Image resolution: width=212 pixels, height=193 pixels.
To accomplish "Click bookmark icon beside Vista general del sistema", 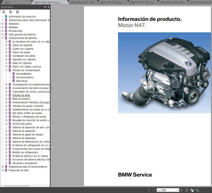I will point(6,35).
